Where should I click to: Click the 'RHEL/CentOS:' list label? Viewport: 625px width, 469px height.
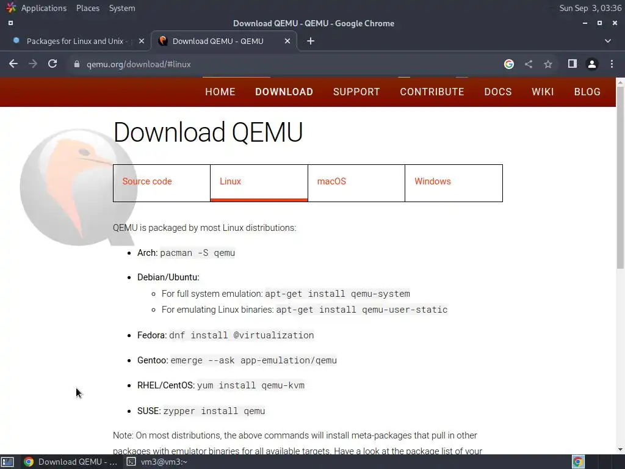point(166,386)
